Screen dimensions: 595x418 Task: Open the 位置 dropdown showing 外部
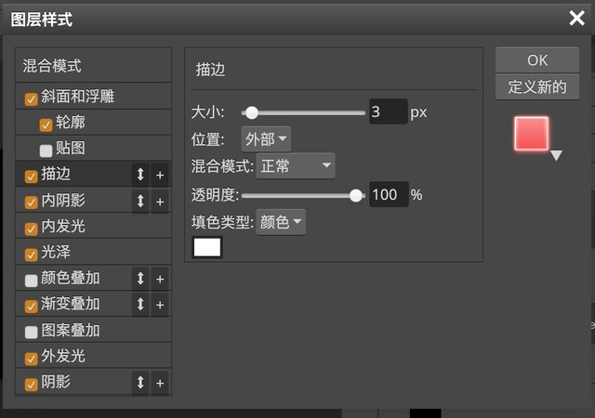266,139
